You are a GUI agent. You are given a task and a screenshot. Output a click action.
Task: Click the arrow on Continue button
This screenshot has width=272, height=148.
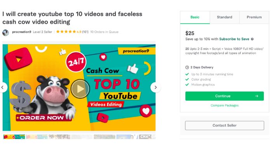[256, 96]
